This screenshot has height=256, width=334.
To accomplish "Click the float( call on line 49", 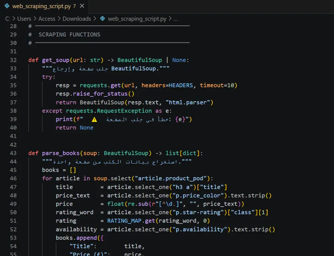I will click(x=117, y=204).
